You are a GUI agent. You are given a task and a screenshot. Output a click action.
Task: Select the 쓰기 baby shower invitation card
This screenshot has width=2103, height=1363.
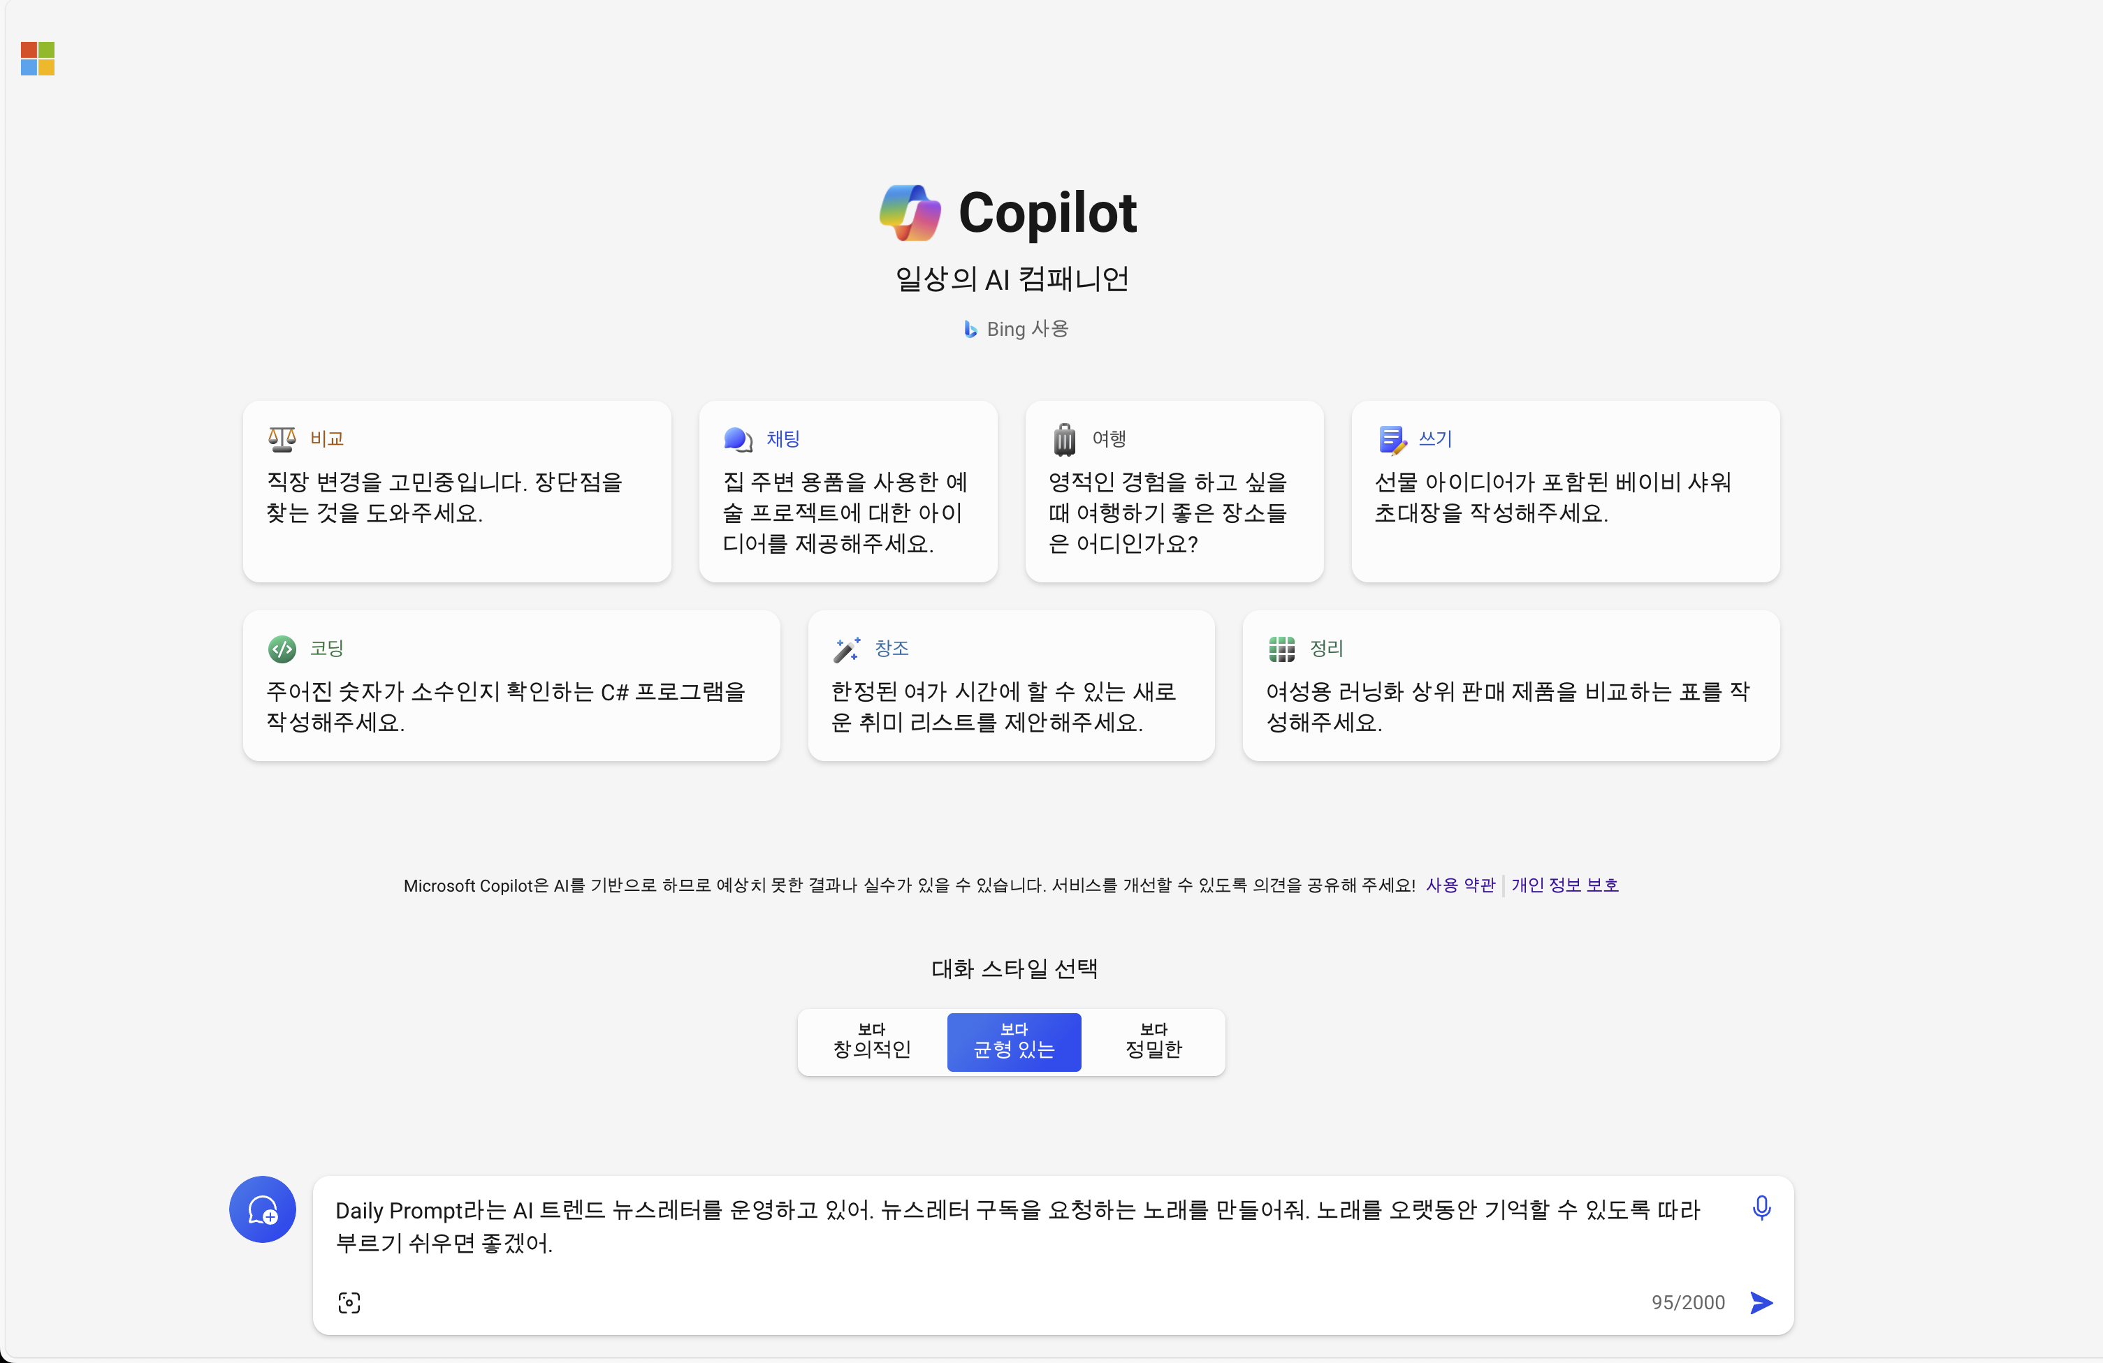[x=1564, y=492]
